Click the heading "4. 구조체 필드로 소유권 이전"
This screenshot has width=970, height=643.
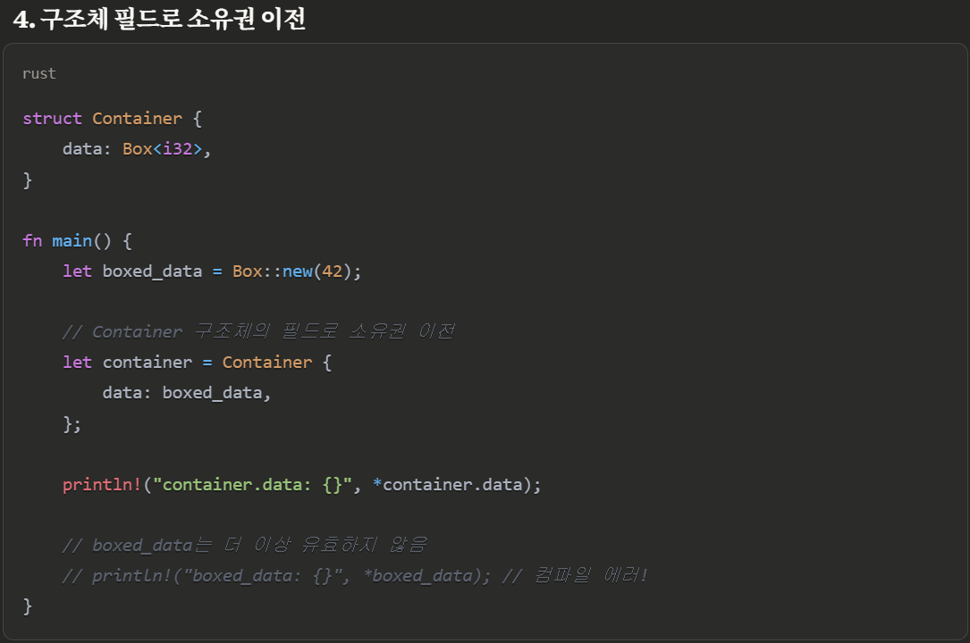coord(159,19)
